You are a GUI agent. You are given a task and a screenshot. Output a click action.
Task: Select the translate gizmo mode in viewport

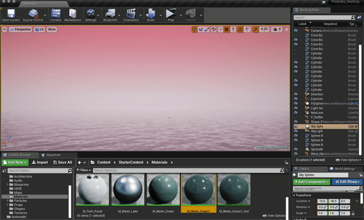point(195,30)
